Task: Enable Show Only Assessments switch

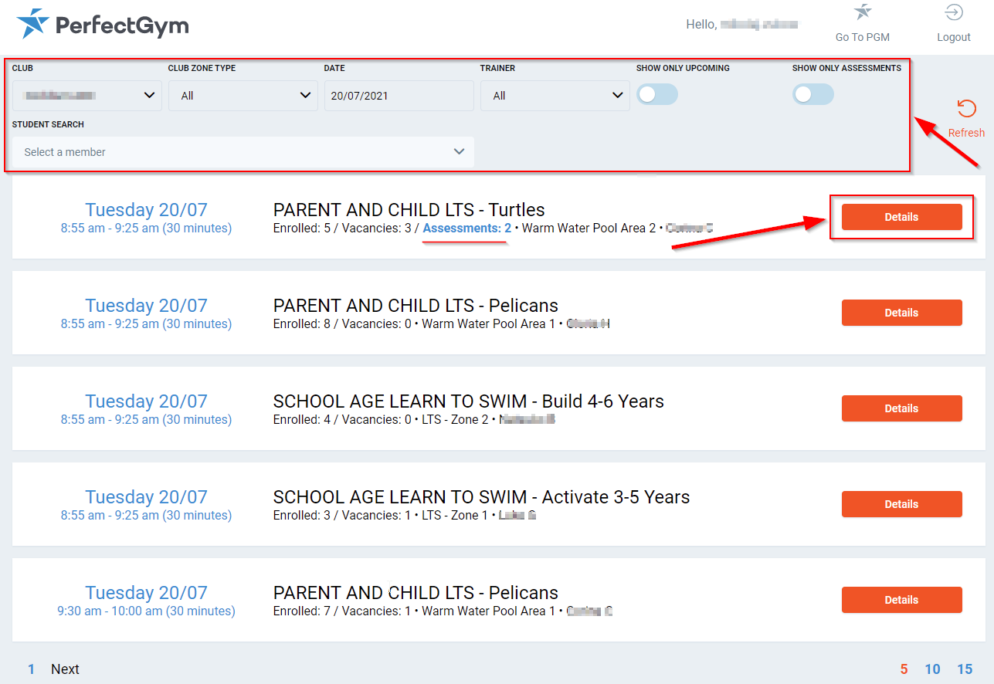Action: click(813, 94)
